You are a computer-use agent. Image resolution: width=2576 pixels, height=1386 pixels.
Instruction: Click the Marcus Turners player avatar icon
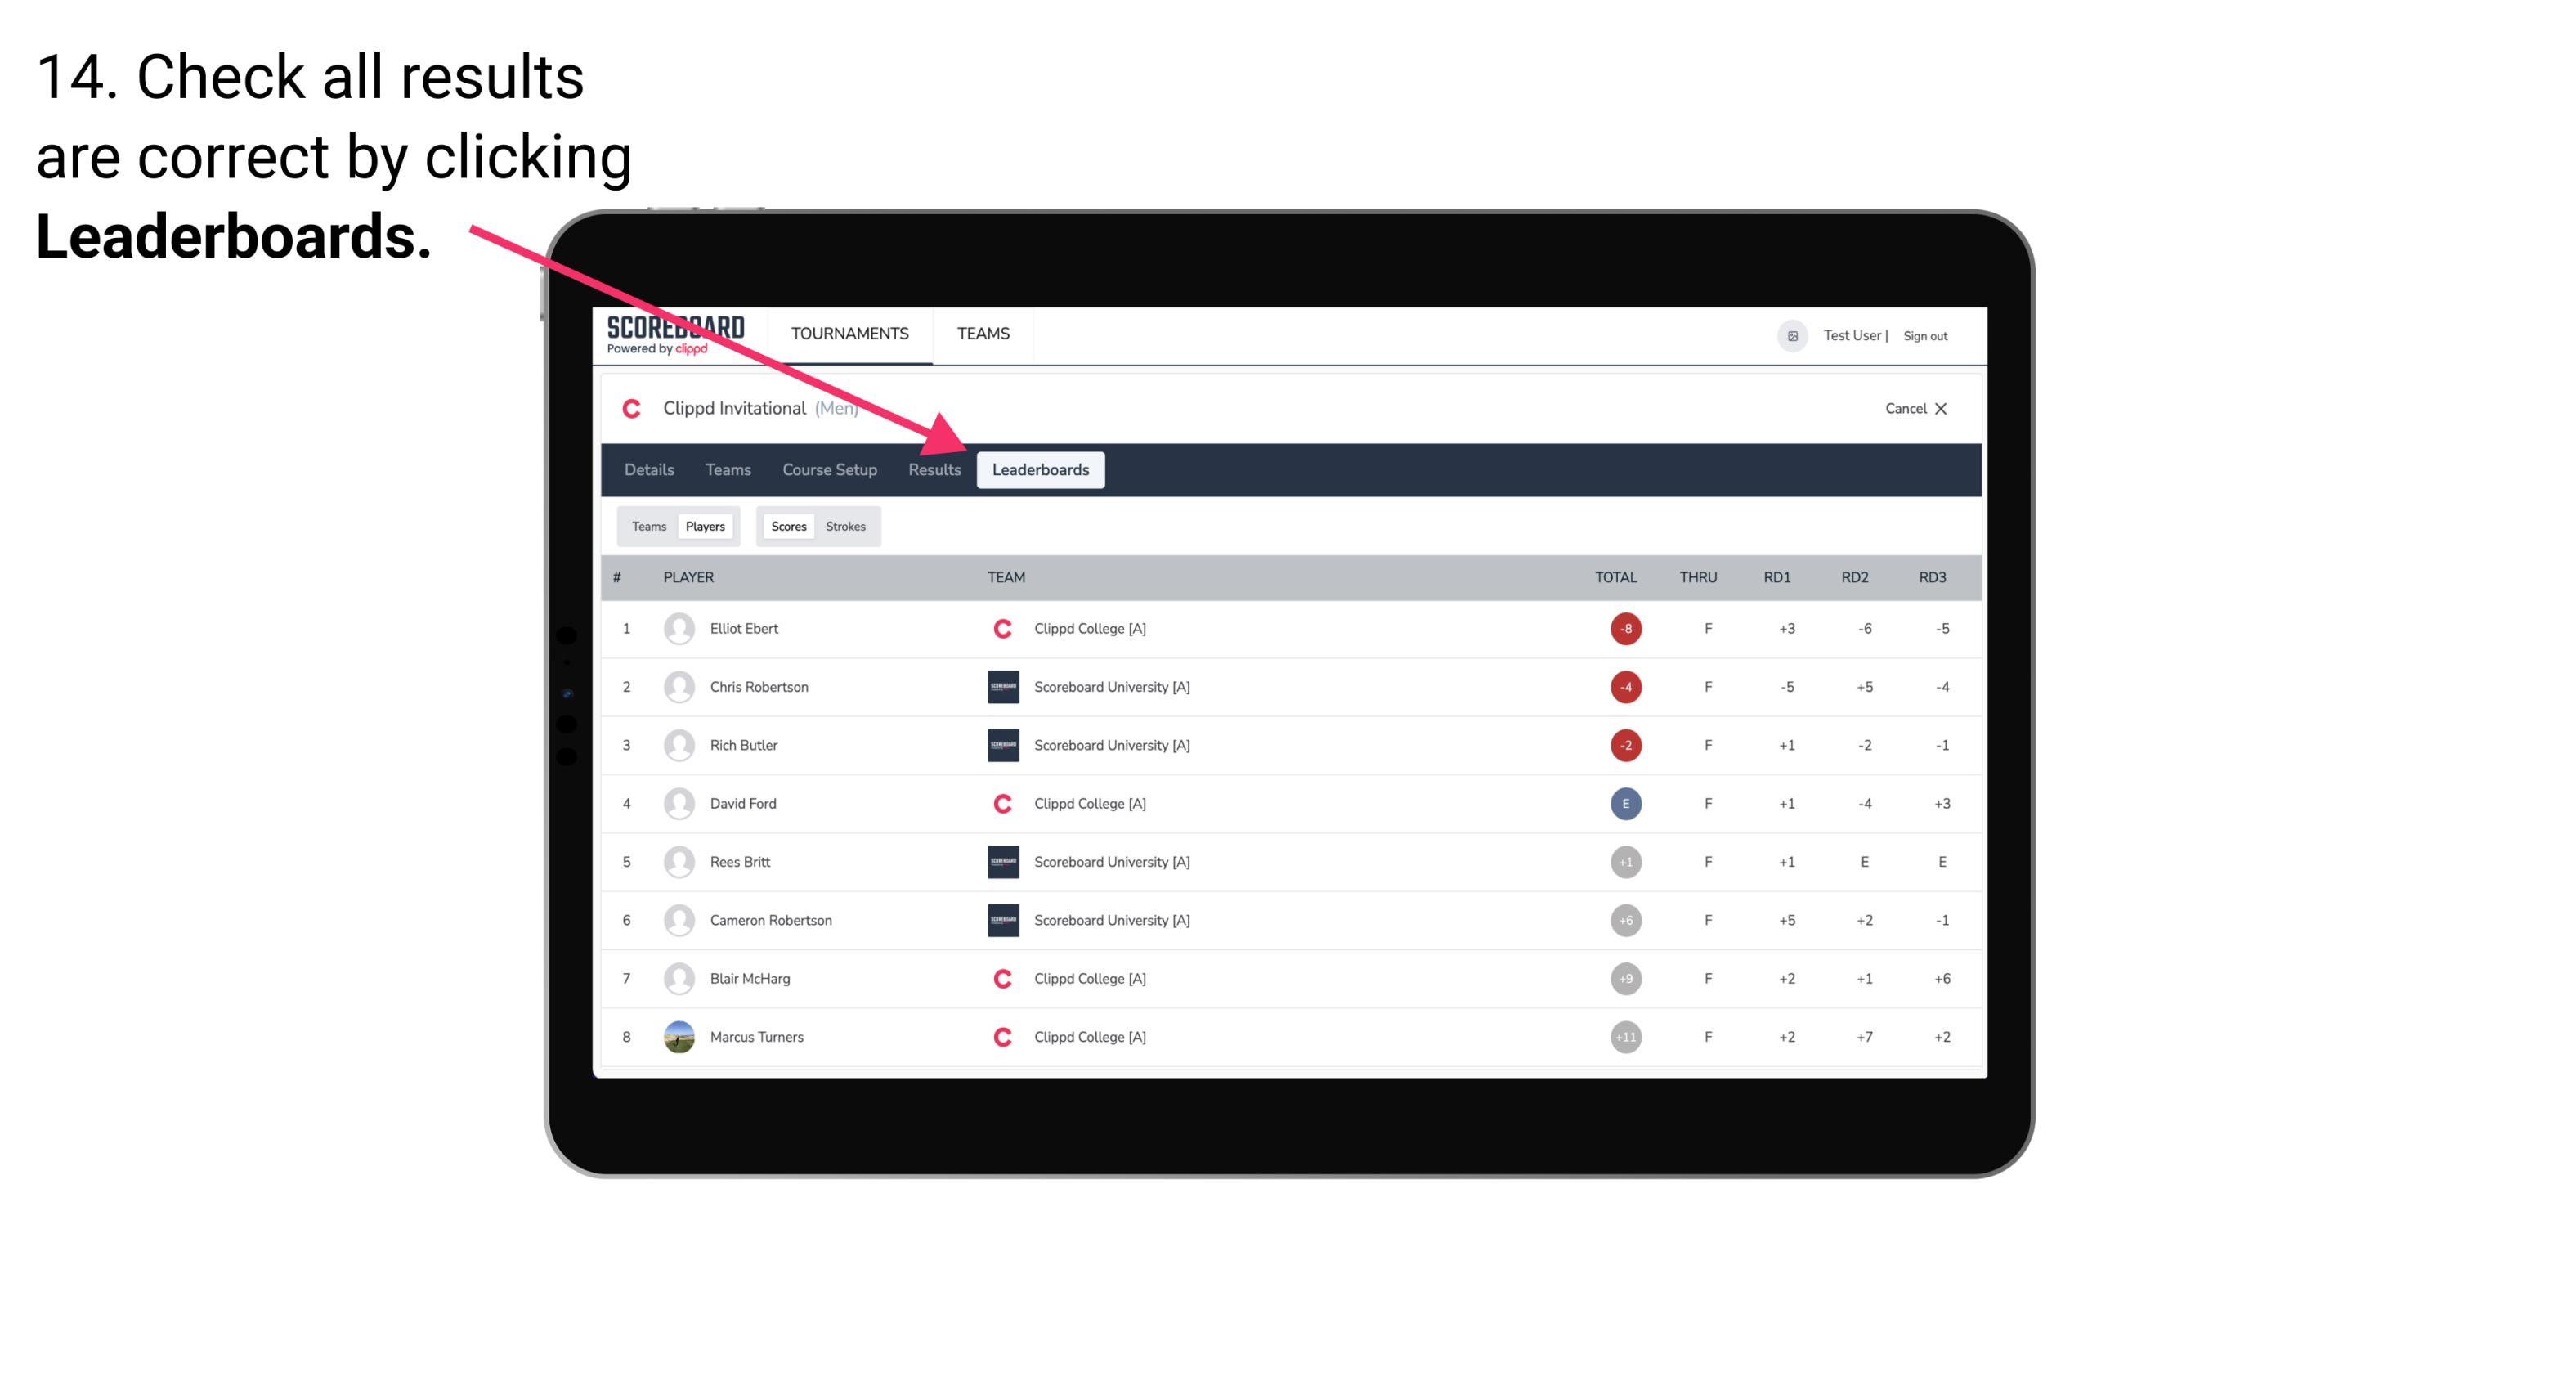tap(677, 1036)
